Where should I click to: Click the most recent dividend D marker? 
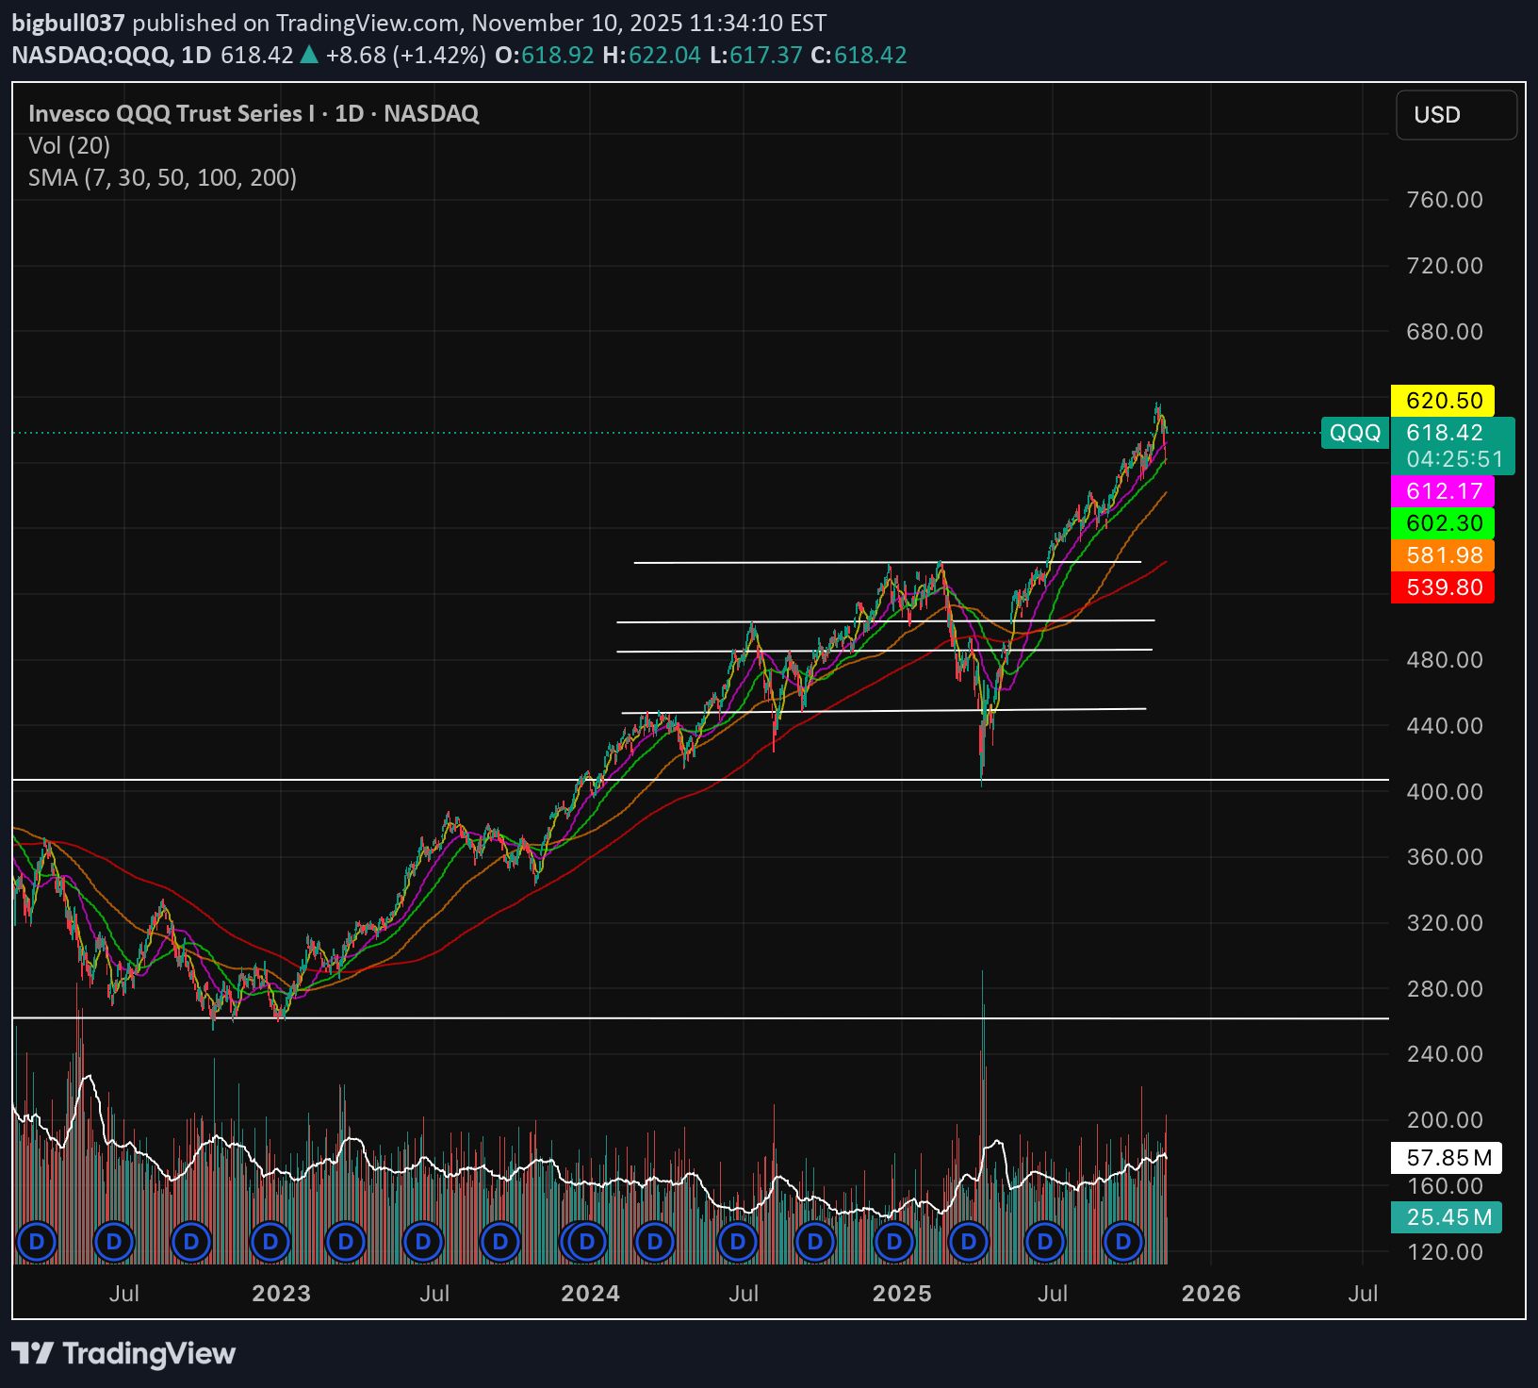pos(1122,1242)
